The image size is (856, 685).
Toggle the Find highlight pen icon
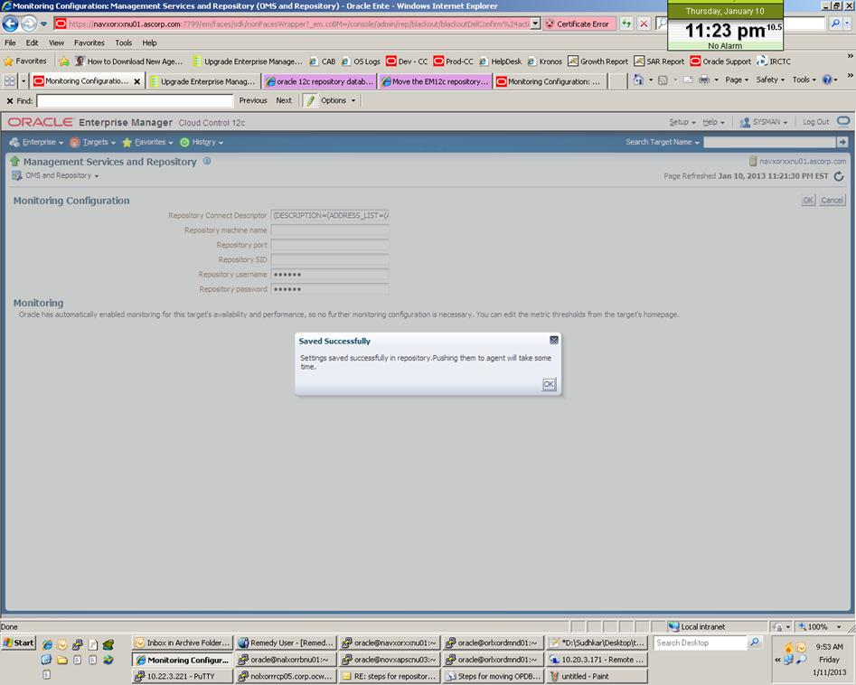311,100
